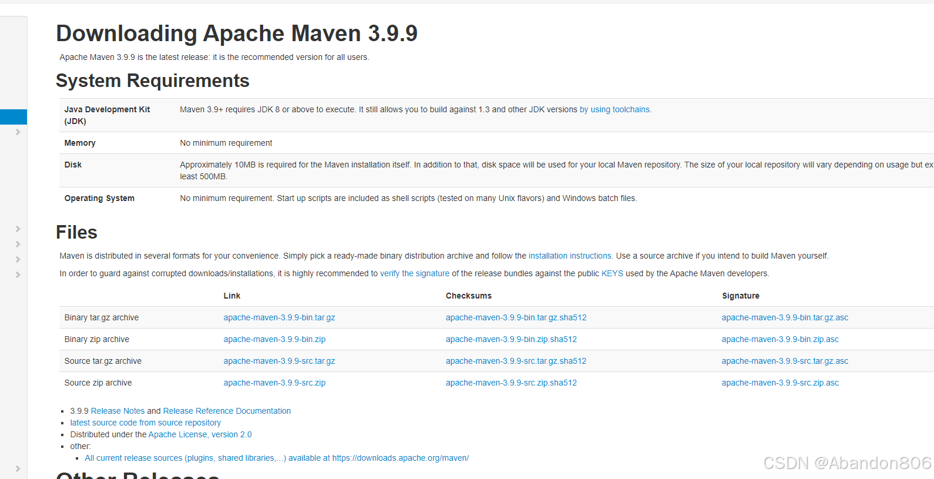Screen dimensions: 934x479
Task: Open apache-maven-3.9.9-bin.tar.gz.sha512 checksum
Action: click(x=516, y=317)
